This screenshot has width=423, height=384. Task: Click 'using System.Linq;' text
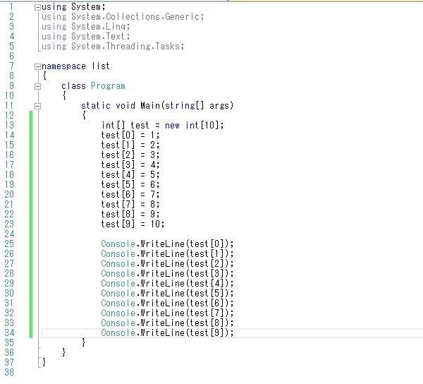tap(86, 27)
